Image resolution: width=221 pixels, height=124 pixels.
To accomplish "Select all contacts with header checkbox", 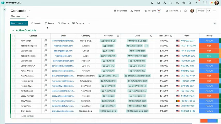I will (13, 36).
